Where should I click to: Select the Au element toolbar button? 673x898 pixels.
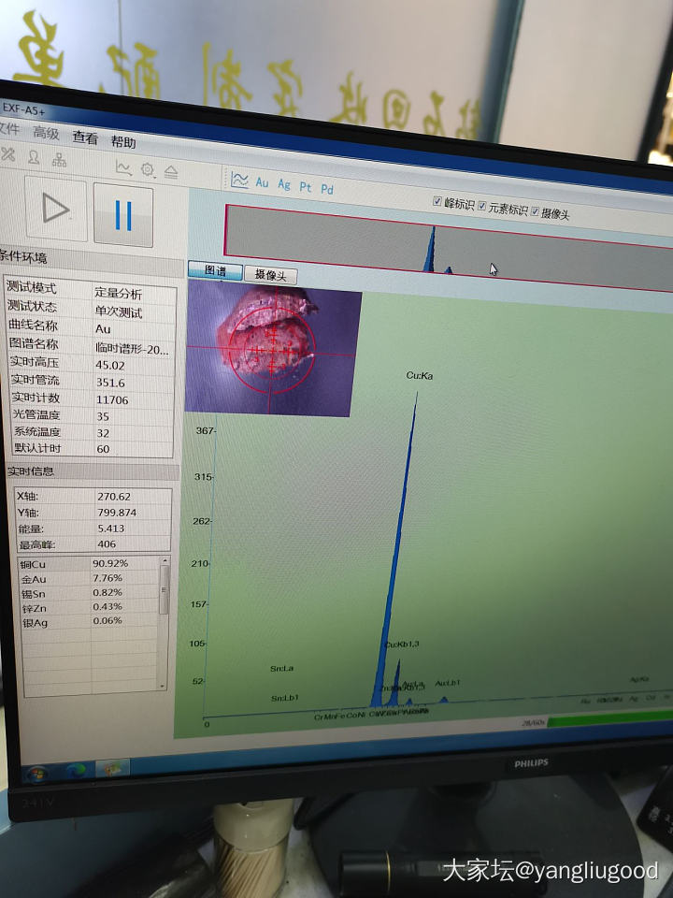(x=262, y=182)
